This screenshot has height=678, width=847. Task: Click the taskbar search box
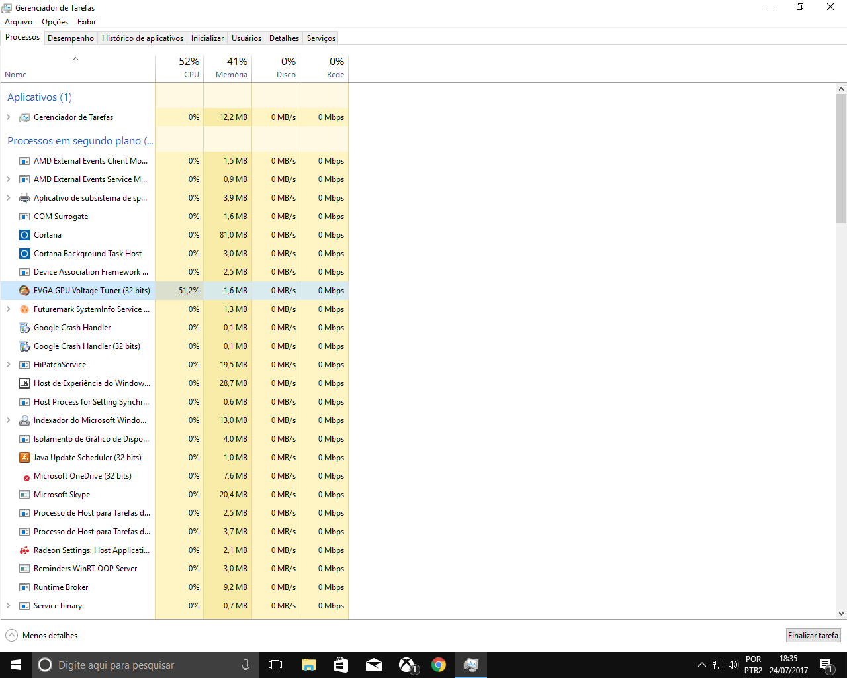coord(146,665)
